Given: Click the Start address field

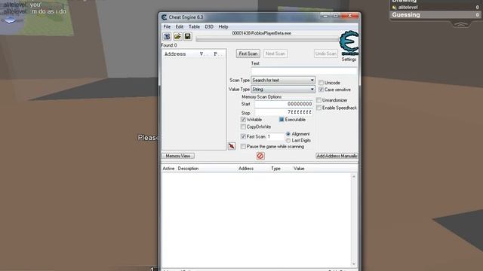Looking at the screenshot, I should 284,104.
